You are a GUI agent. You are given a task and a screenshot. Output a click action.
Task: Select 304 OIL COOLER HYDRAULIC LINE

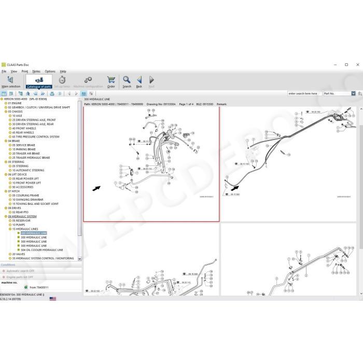[x=42, y=250]
